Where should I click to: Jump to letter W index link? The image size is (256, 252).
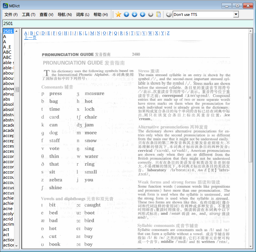[150, 33]
